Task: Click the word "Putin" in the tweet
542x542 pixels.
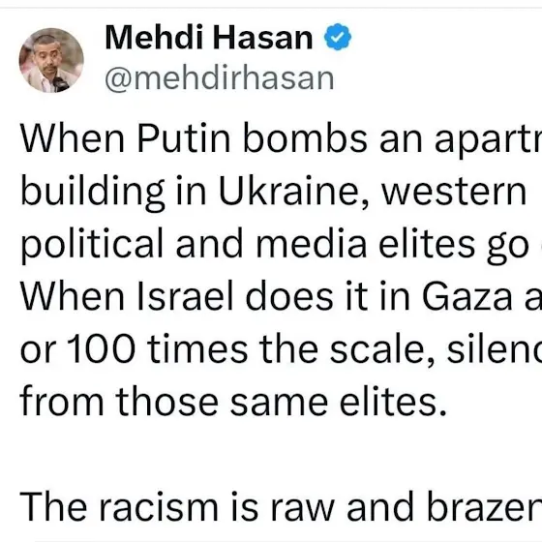Action: pos(184,139)
